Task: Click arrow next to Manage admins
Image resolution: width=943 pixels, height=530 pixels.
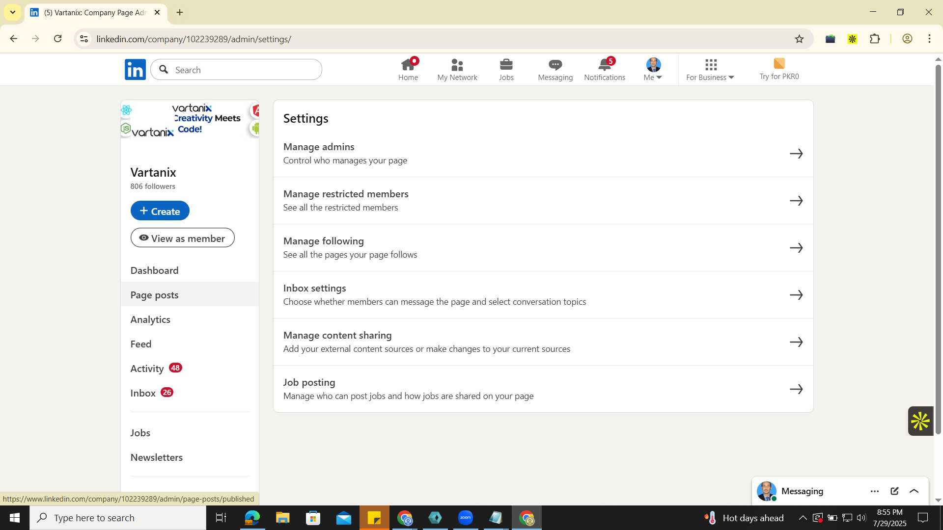Action: (796, 154)
